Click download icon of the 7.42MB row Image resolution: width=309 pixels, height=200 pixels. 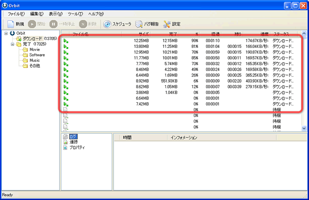click(66, 104)
